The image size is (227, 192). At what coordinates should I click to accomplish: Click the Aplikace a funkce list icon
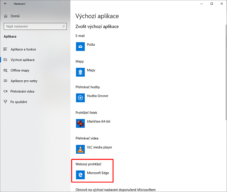click(x=5, y=49)
